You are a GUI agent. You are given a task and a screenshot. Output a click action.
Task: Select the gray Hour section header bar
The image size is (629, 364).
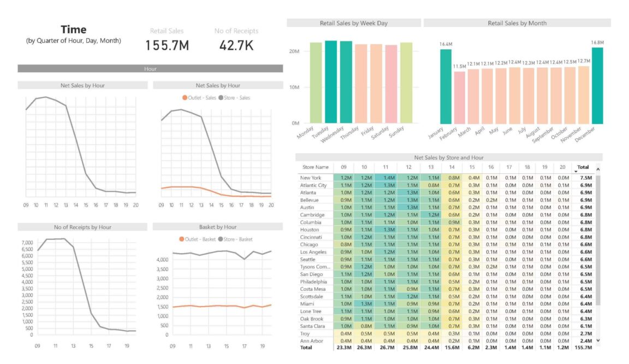tap(149, 69)
